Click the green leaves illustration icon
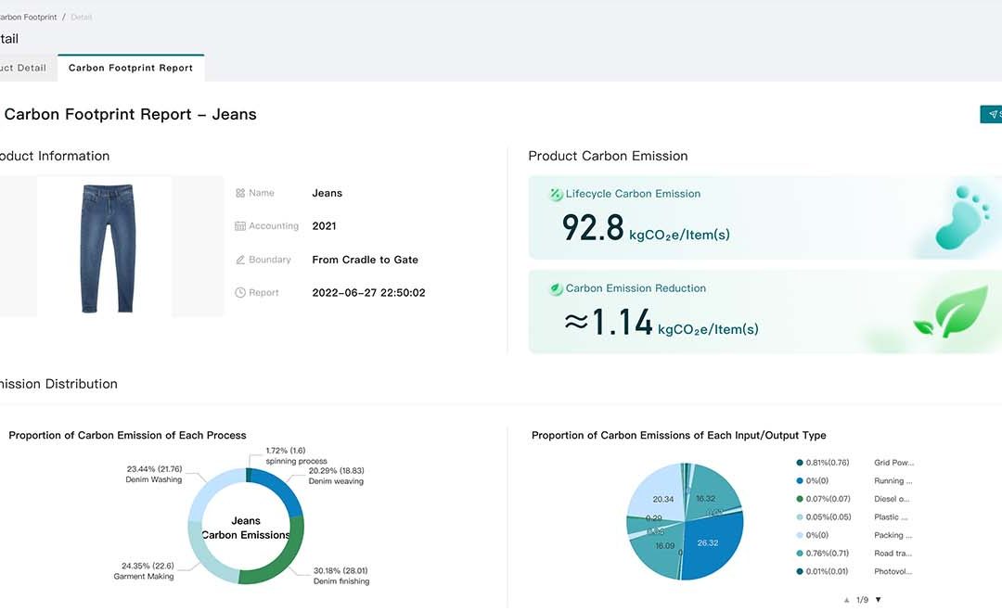Viewport: 1002px width, 612px height. tap(951, 312)
